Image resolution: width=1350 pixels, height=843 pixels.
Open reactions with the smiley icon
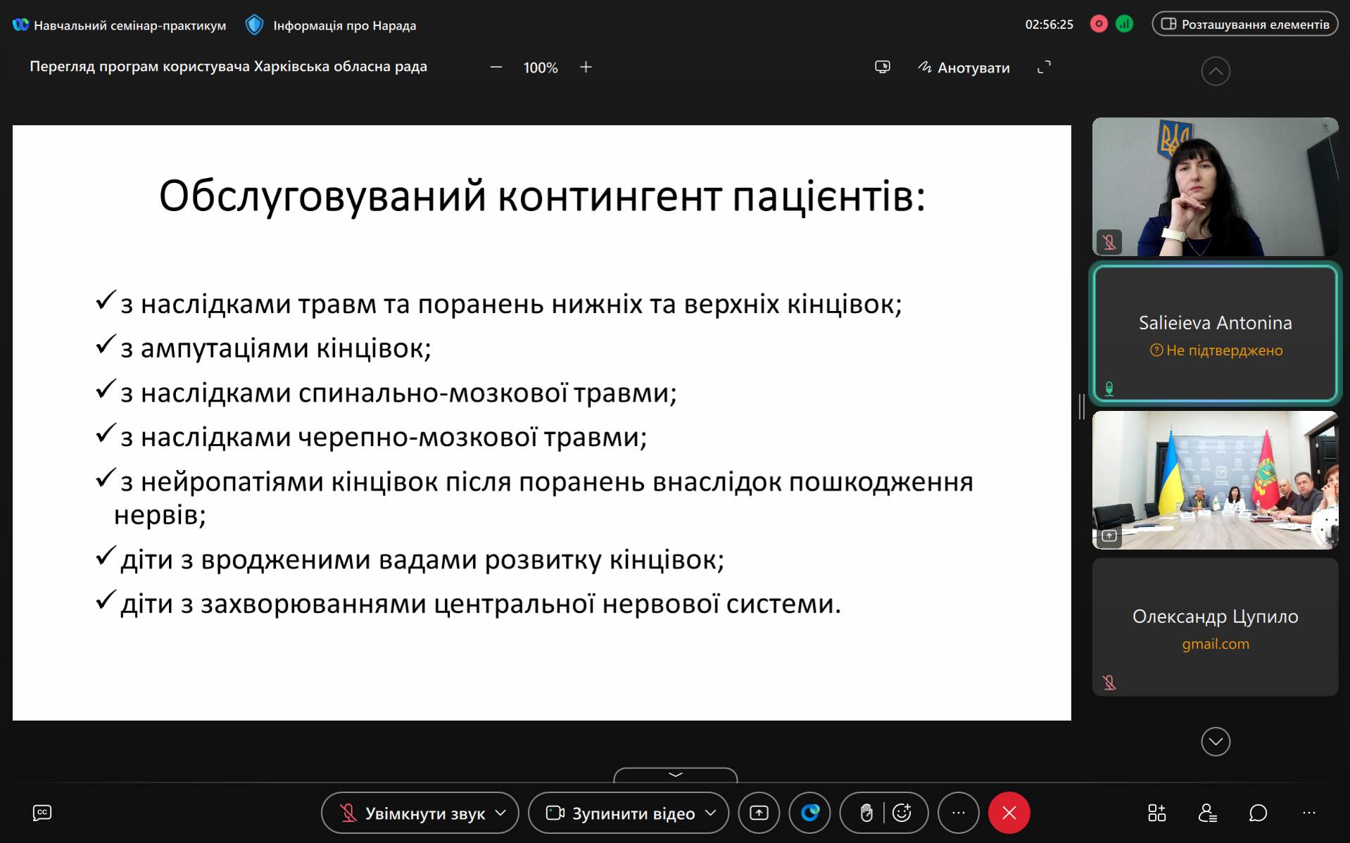pos(902,813)
